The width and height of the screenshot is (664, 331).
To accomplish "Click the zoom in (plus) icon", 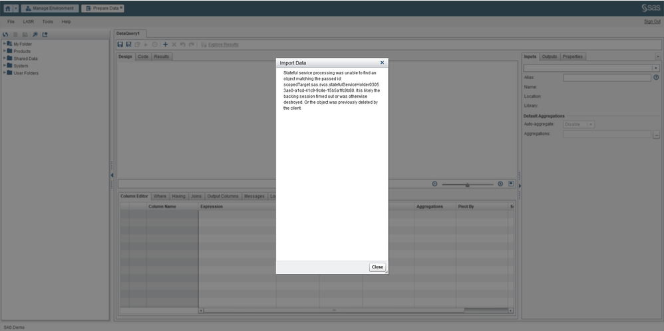I will pos(500,183).
